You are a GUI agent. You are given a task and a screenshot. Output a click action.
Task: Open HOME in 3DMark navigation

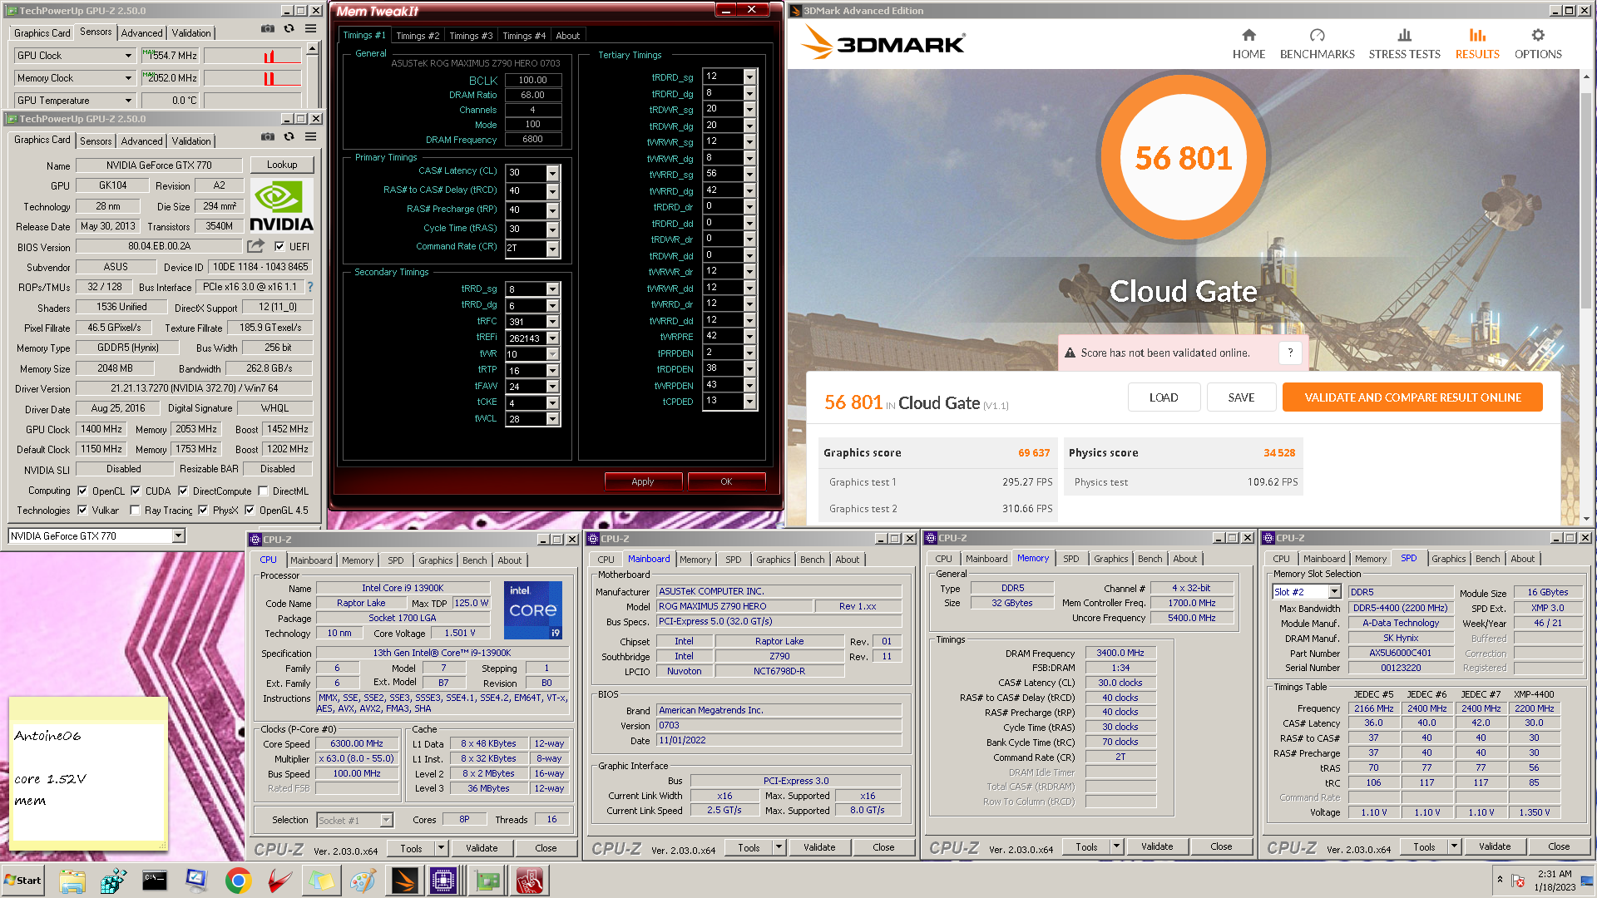click(1248, 44)
